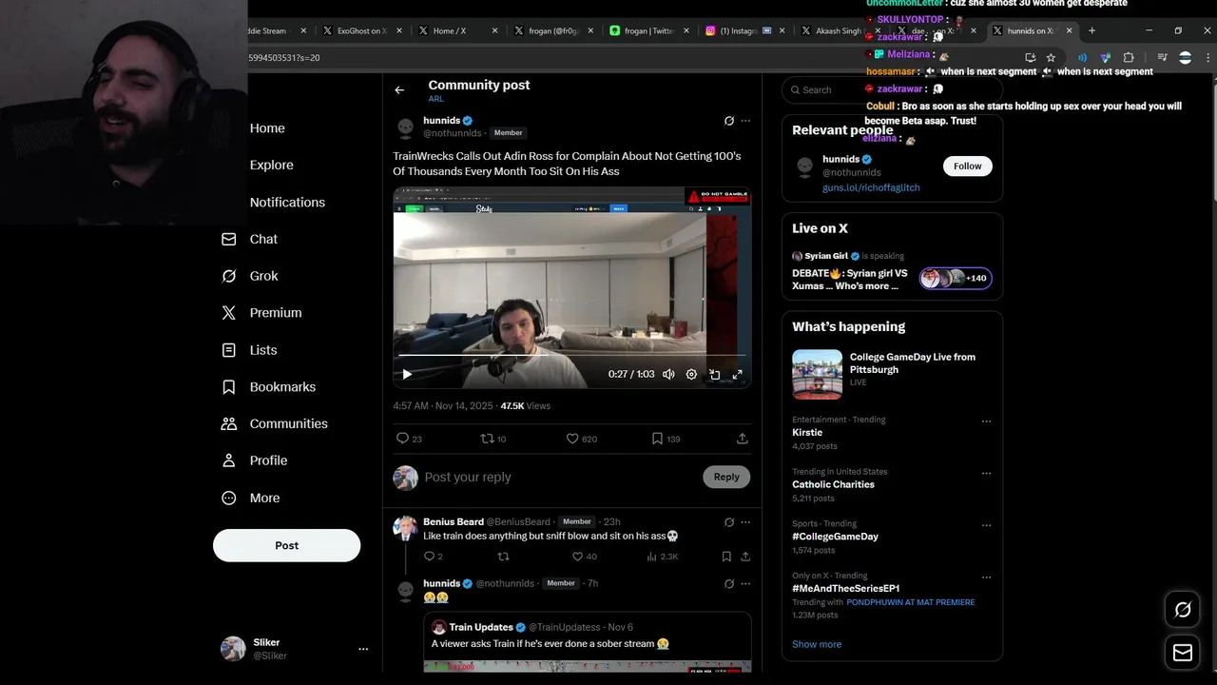The width and height of the screenshot is (1217, 685).
Task: Bookmark Benius Beard's reply
Action: [x=726, y=557]
